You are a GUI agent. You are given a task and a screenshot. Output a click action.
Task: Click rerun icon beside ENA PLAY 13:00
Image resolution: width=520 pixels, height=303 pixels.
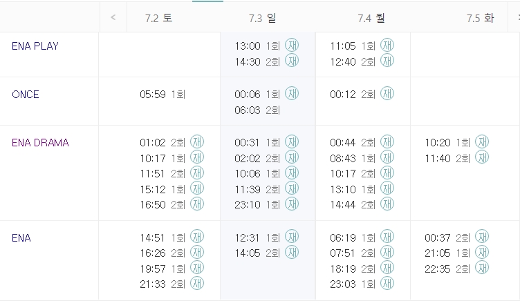pos(292,45)
